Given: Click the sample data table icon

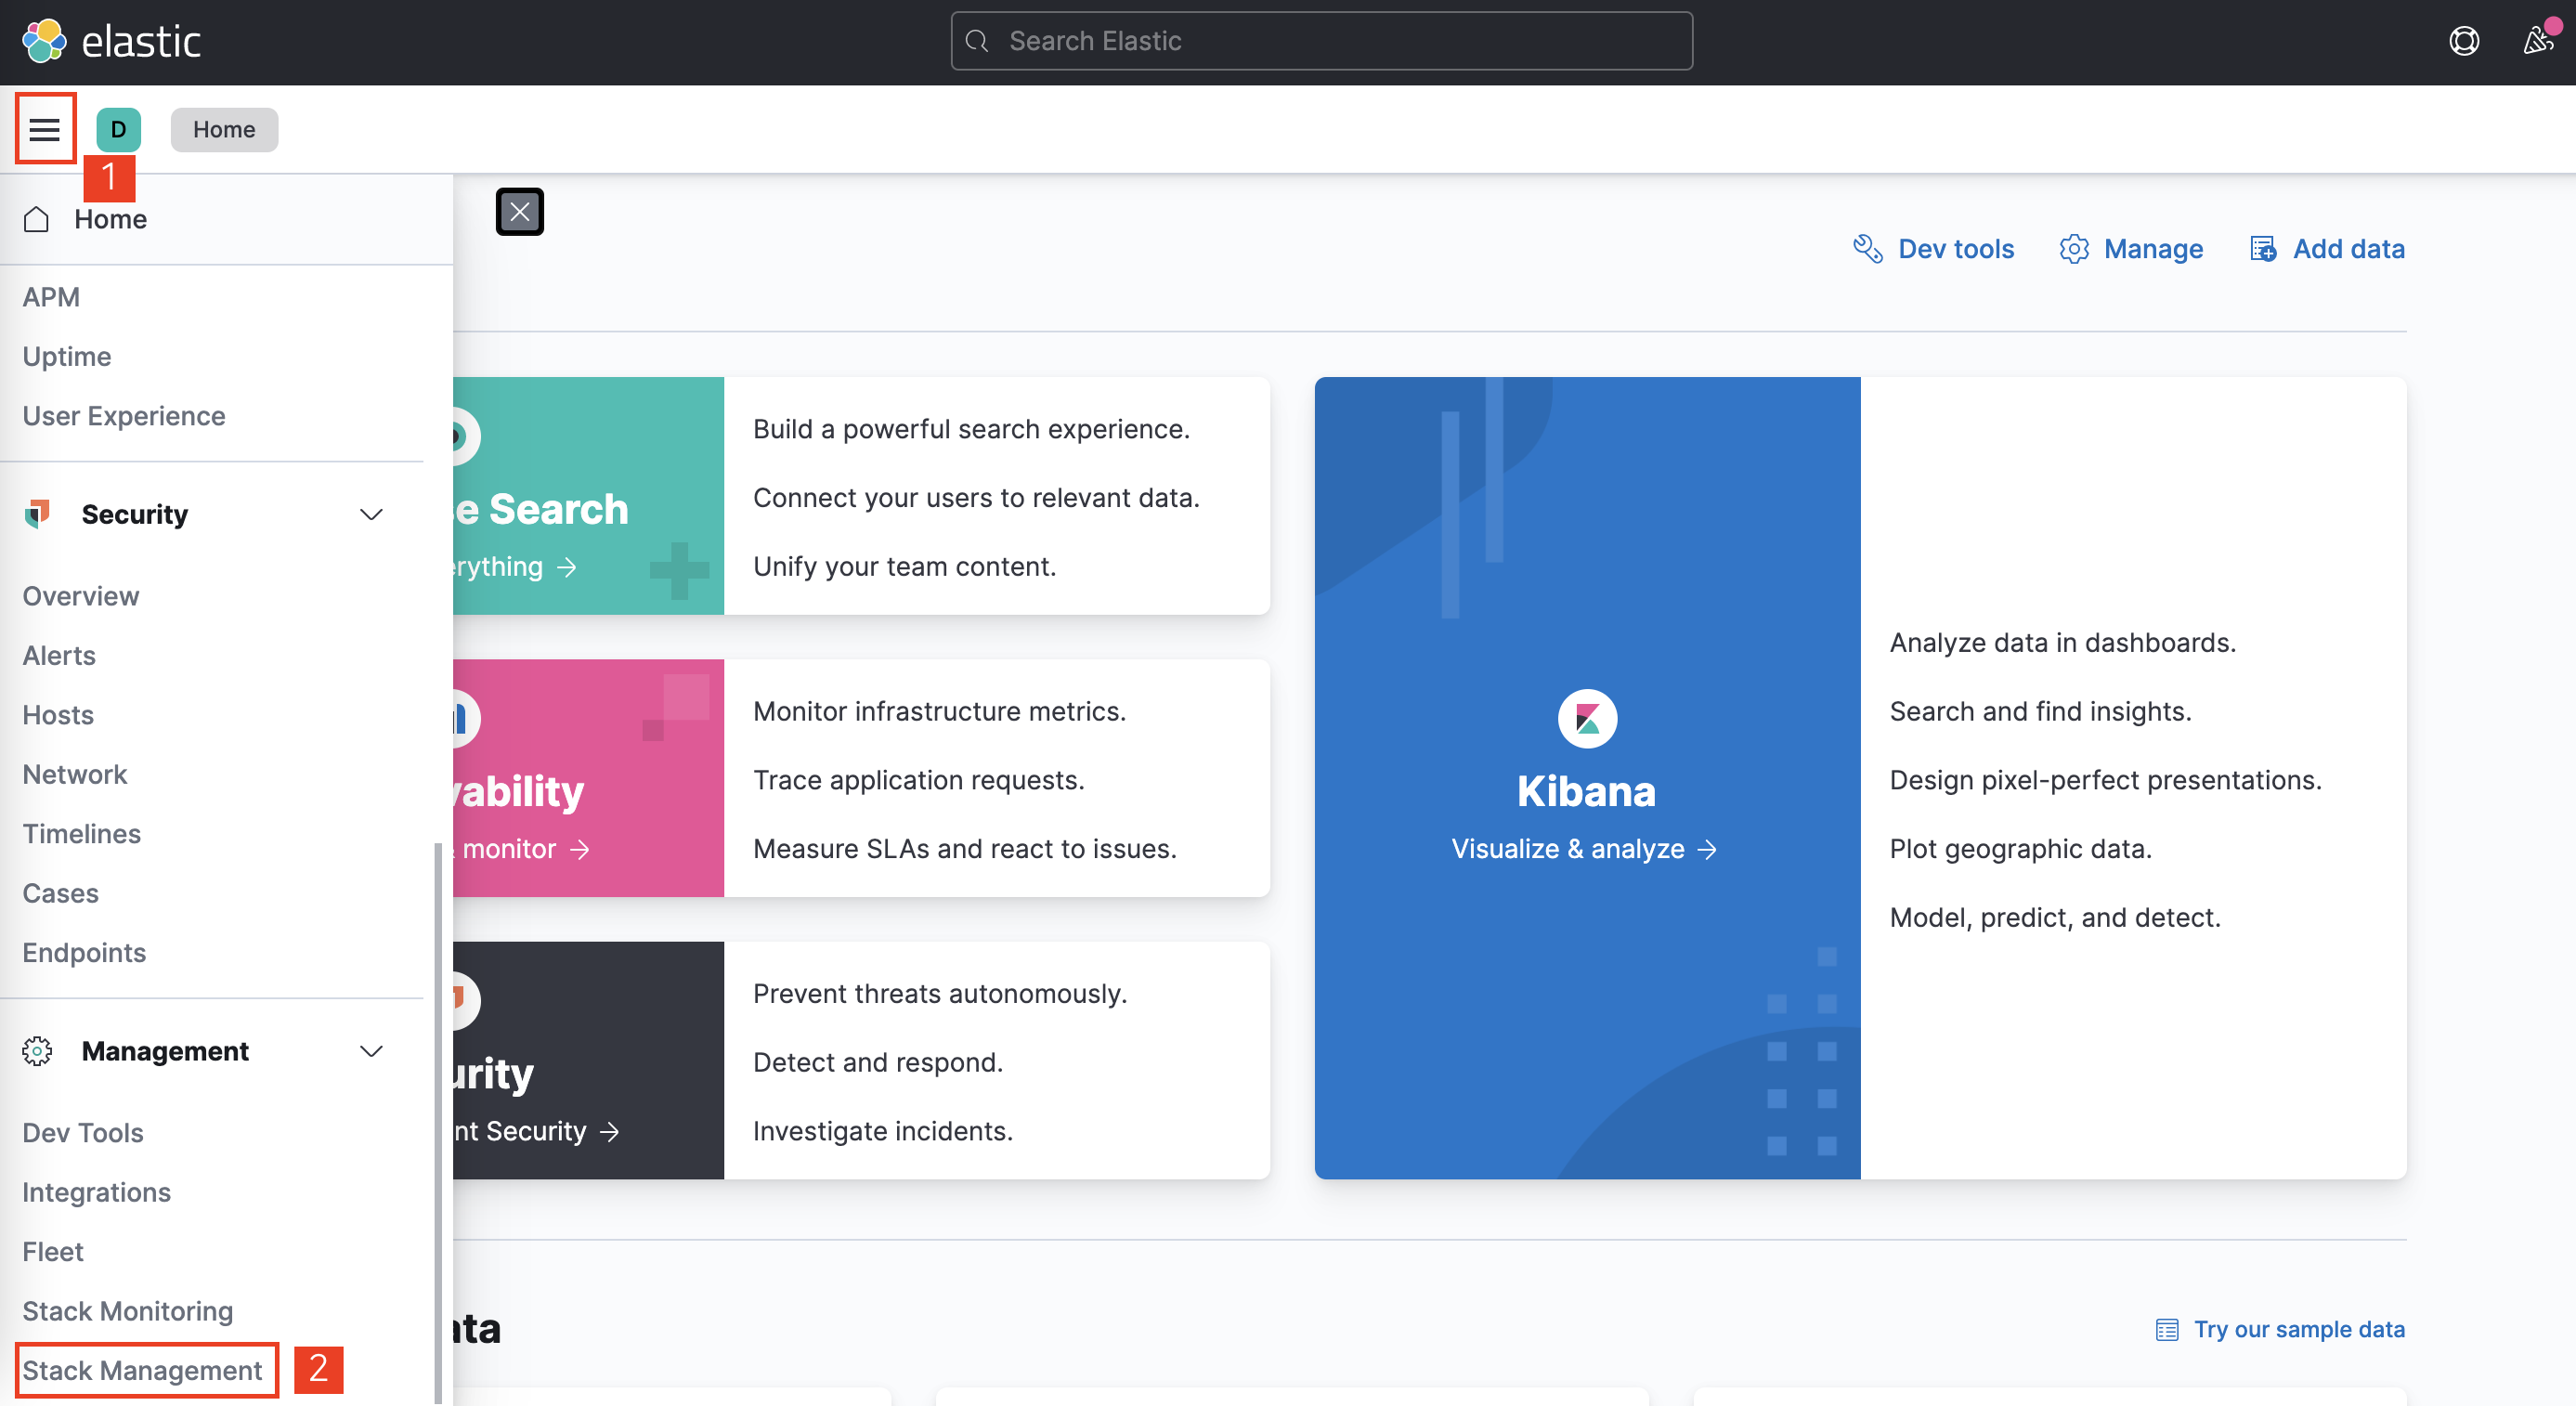Looking at the screenshot, I should (x=2167, y=1329).
